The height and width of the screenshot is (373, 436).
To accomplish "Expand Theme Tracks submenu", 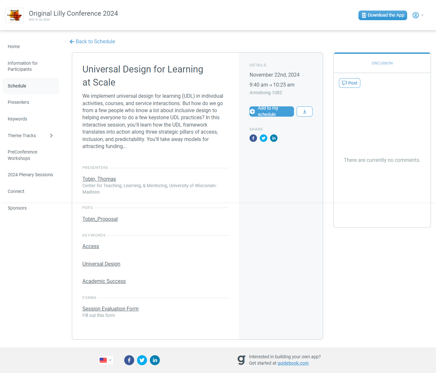I will click(x=51, y=136).
